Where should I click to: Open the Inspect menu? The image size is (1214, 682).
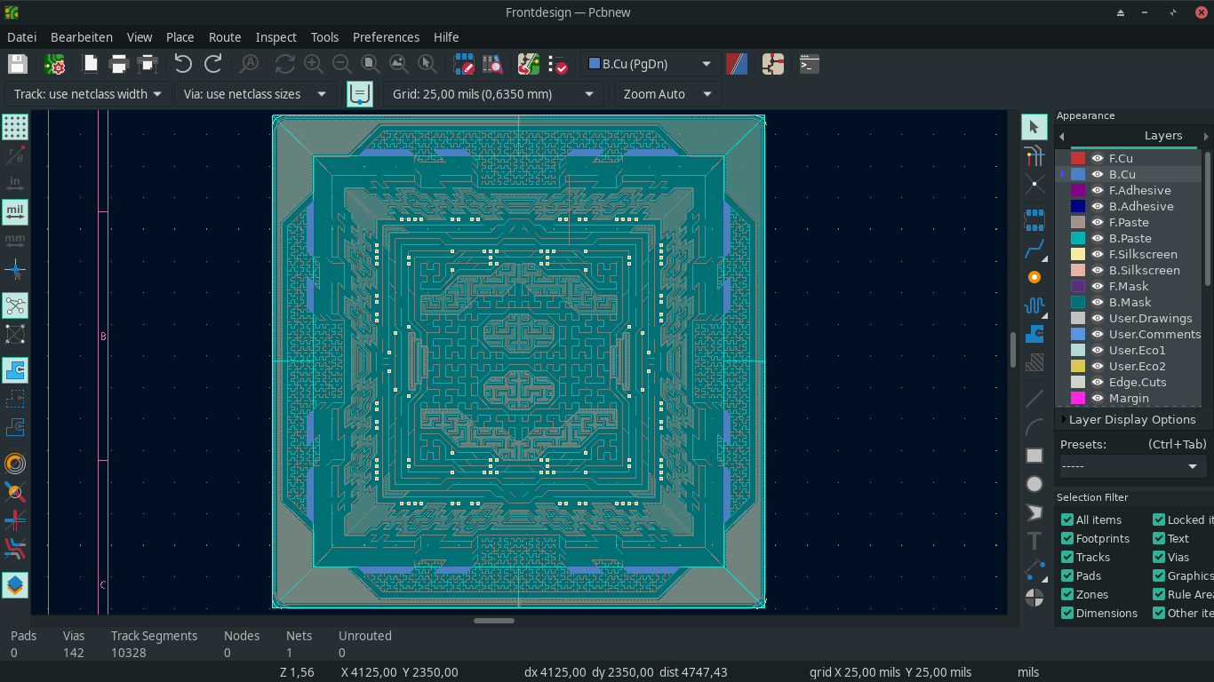click(276, 37)
